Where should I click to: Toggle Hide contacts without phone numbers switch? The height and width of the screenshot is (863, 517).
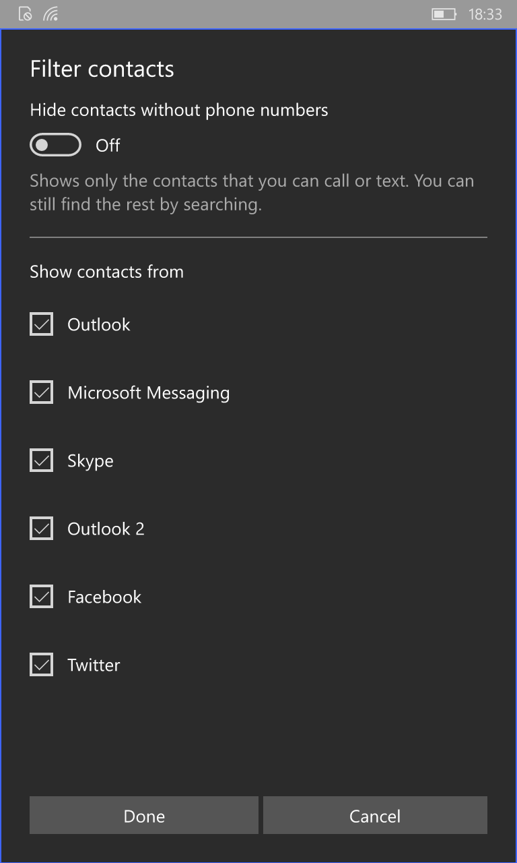coord(55,145)
